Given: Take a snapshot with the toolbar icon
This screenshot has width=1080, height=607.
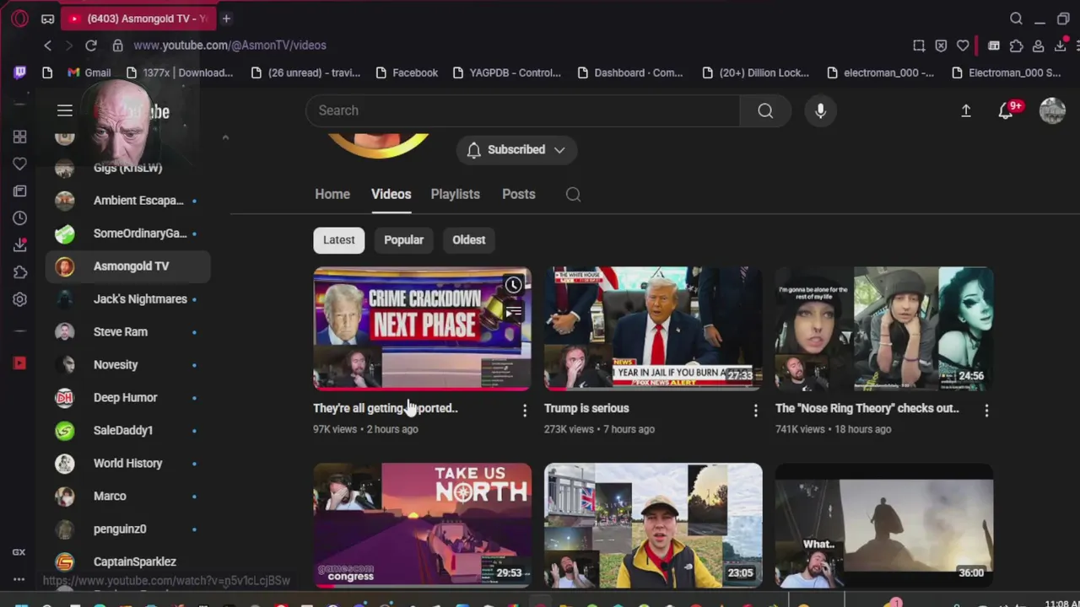Looking at the screenshot, I should click(x=919, y=46).
